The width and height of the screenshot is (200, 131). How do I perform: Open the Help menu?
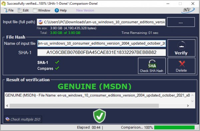[x=61, y=10]
